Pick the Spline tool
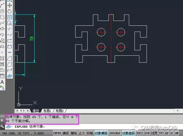 pyautogui.click(x=2, y=23)
